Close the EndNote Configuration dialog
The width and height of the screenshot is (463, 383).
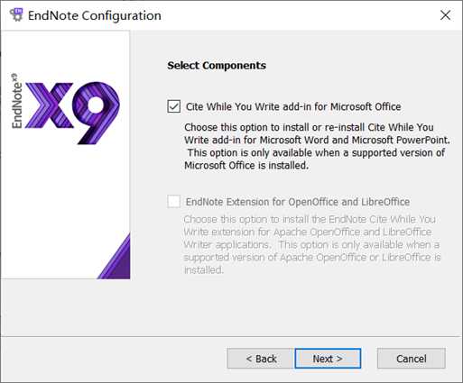click(445, 15)
